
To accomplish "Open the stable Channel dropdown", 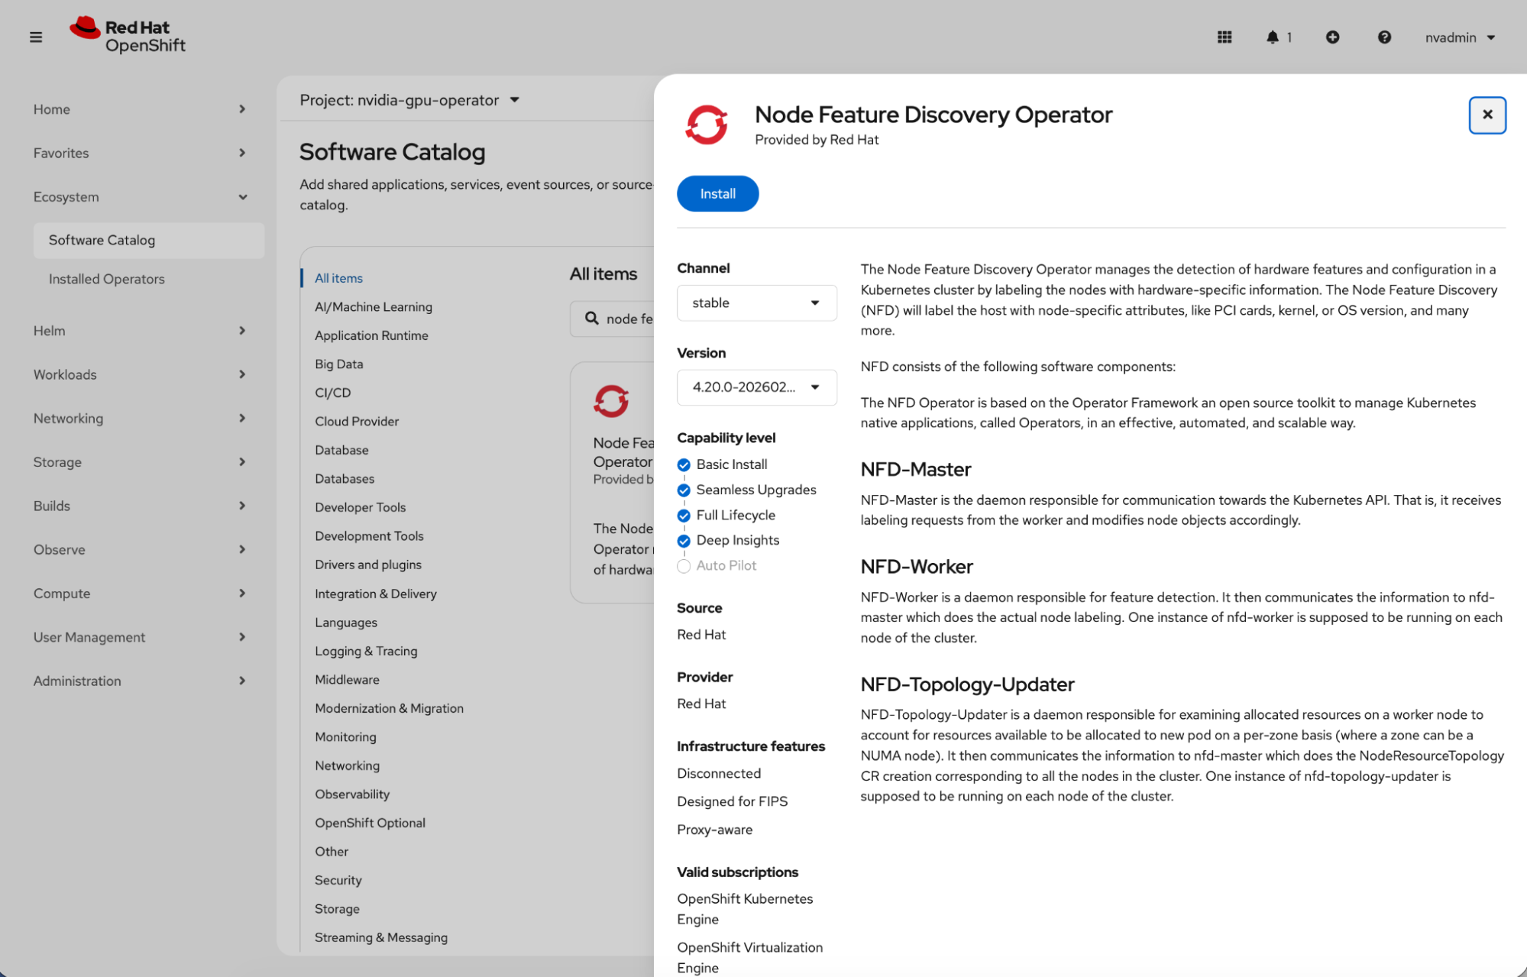I will tap(756, 302).
